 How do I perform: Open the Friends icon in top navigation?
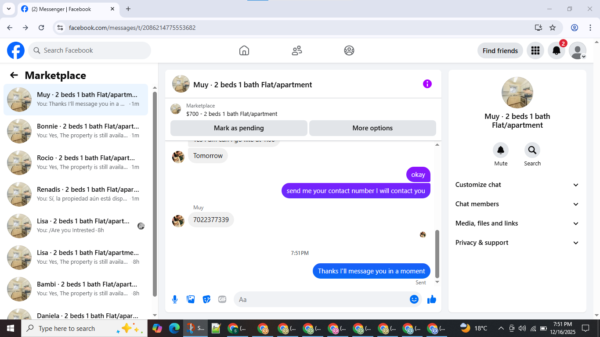tap(297, 50)
